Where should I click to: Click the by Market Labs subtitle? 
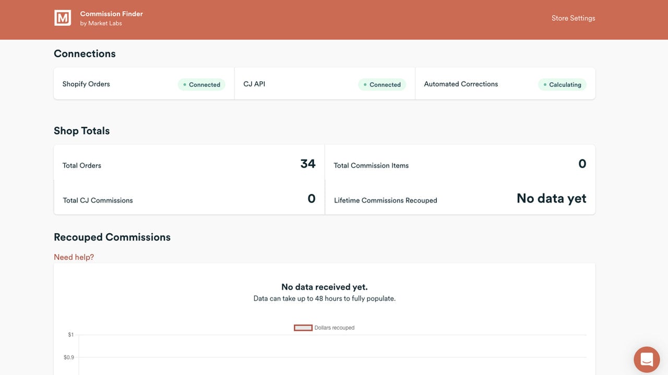tap(101, 23)
